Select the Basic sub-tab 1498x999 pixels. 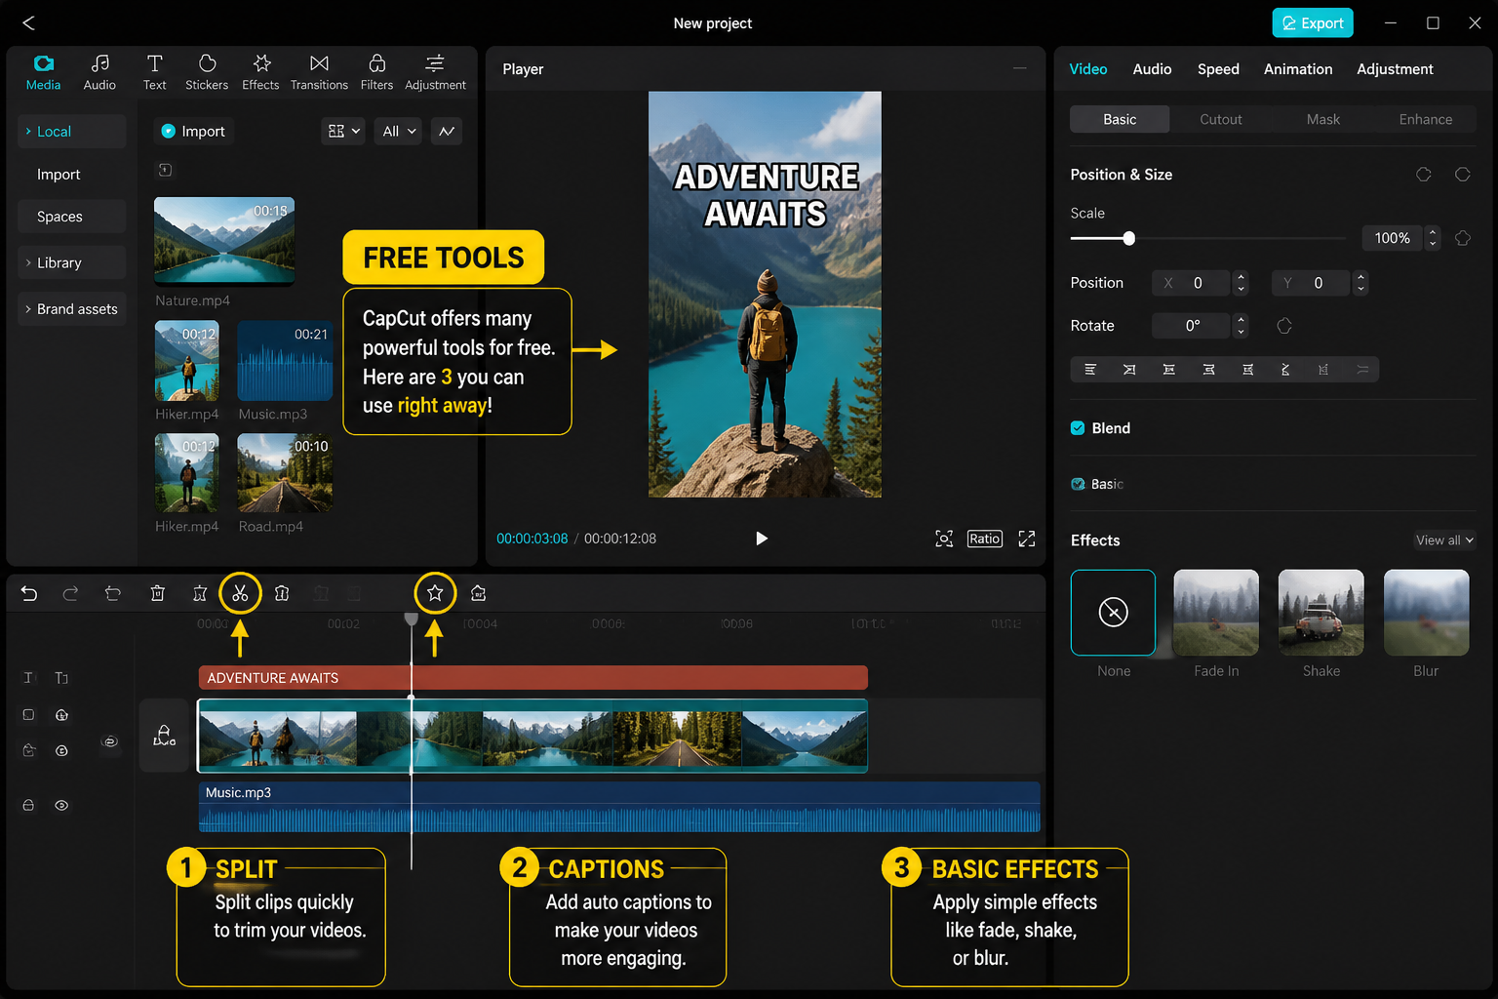click(1120, 119)
